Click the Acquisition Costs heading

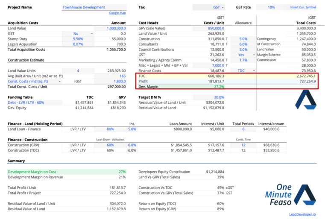[23, 23]
